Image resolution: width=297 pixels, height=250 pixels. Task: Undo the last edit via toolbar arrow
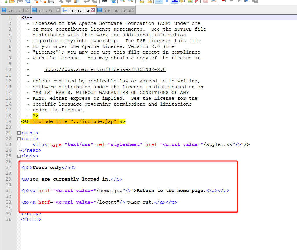pos(87,1)
